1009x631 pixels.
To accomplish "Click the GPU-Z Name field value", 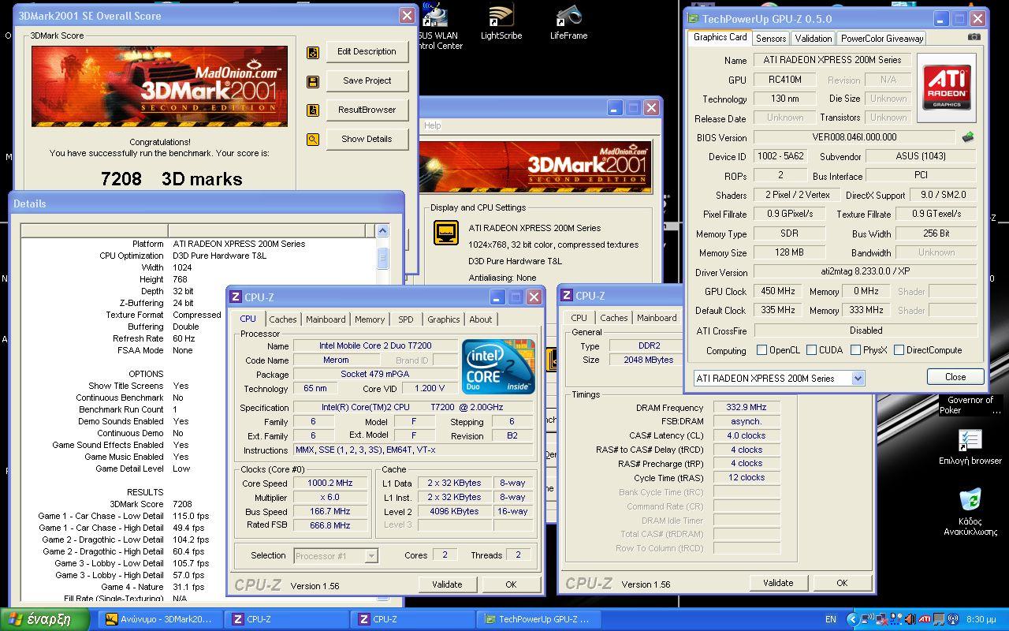I will pos(832,60).
